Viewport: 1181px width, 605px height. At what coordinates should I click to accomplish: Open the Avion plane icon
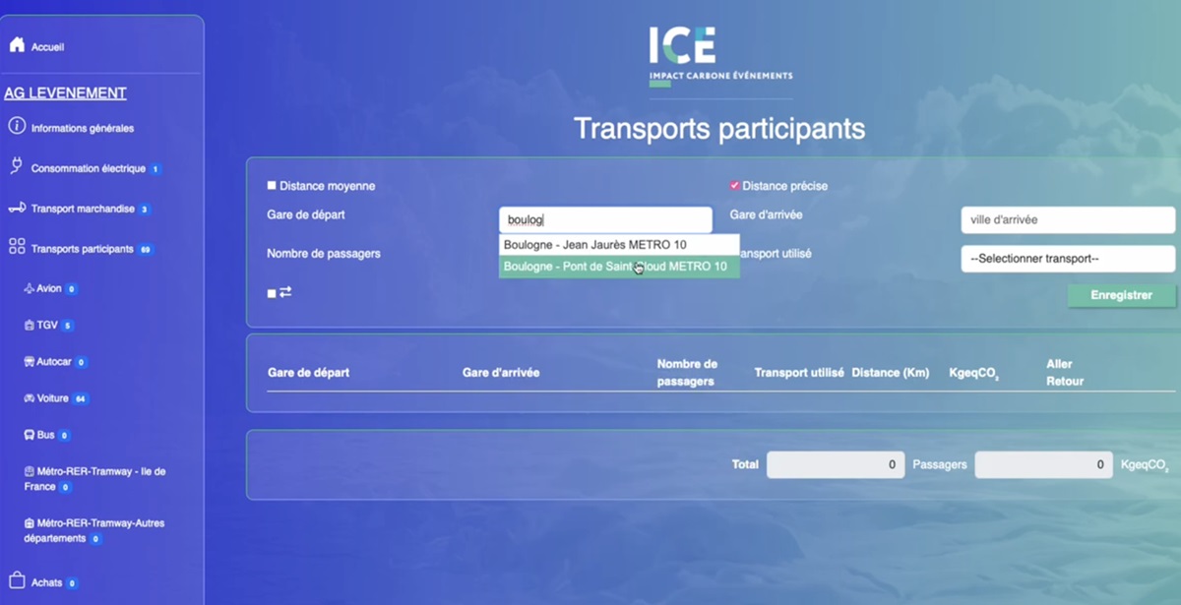click(x=30, y=289)
